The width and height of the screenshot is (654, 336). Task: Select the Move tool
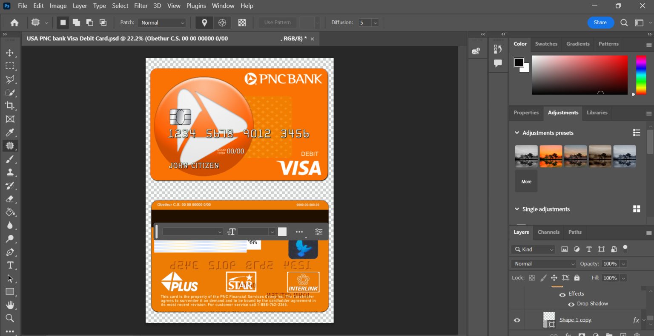coord(10,53)
